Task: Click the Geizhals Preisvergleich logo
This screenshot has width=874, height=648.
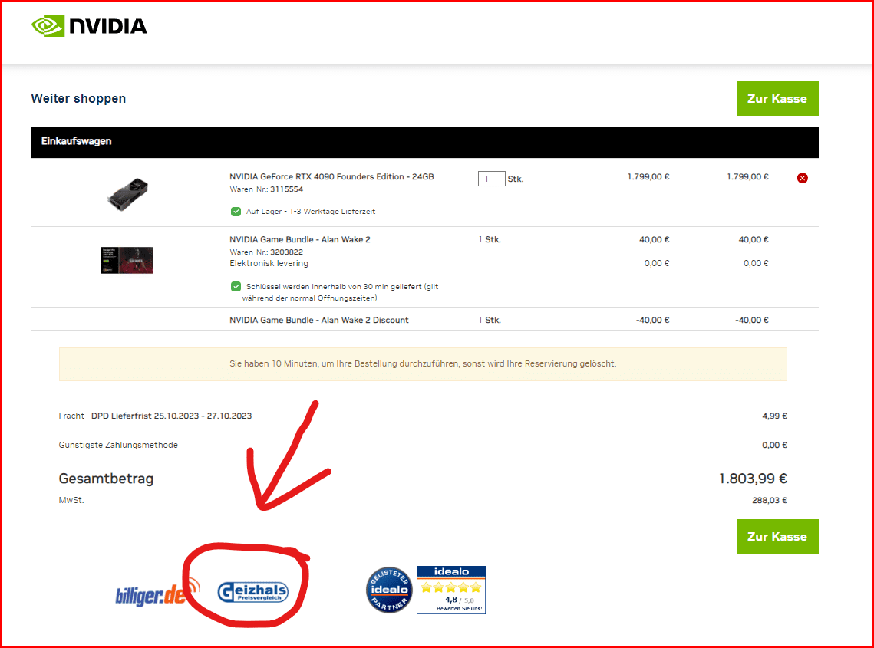Action: coord(252,592)
